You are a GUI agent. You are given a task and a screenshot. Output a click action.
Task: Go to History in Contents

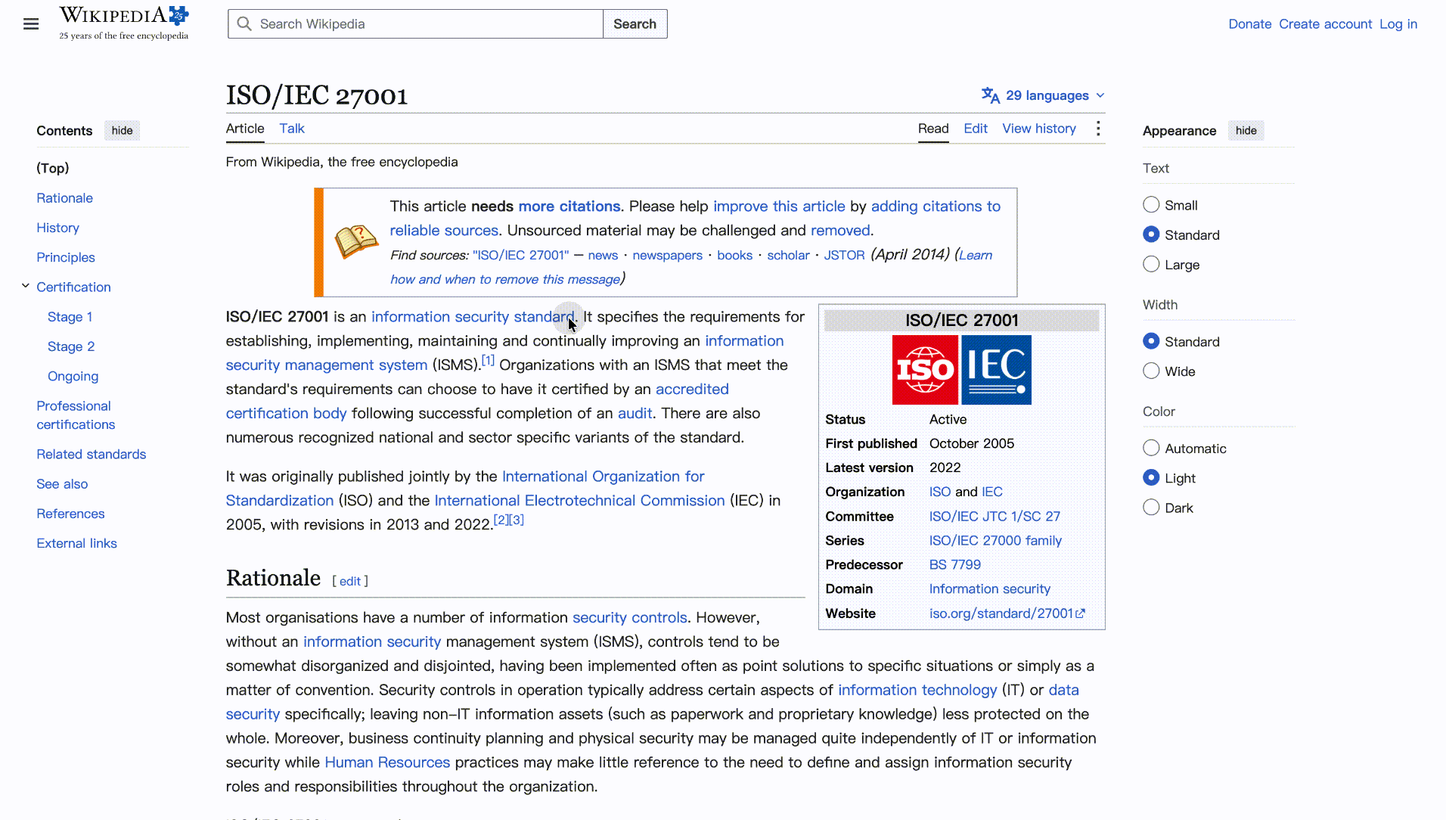click(57, 228)
